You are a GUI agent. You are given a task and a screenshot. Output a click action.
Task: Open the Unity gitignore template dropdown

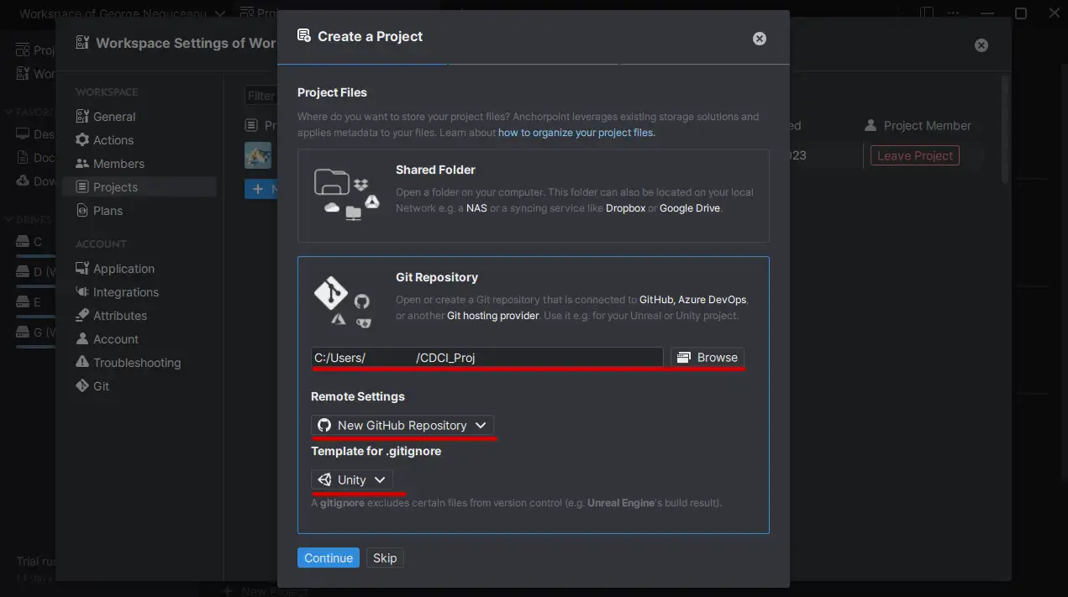[x=353, y=479]
